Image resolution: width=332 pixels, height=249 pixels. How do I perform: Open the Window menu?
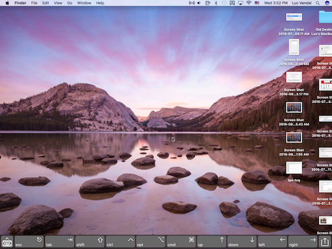pyautogui.click(x=84, y=3)
